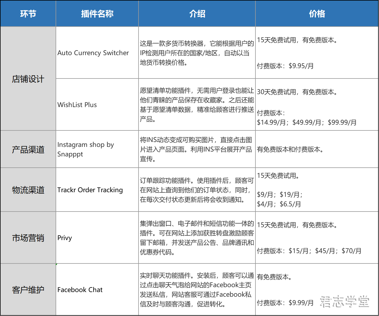379x316 pixels.
Task: Click the 30天免费试用，有免费版本 line
Action: click(x=297, y=92)
